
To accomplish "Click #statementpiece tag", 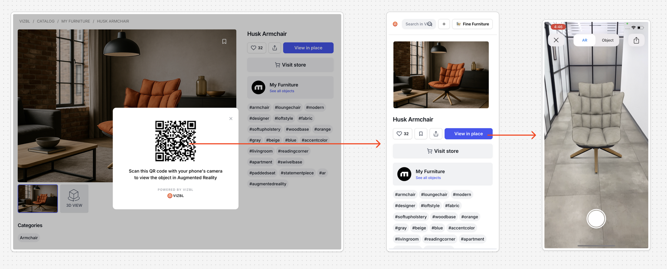I will point(297,173).
